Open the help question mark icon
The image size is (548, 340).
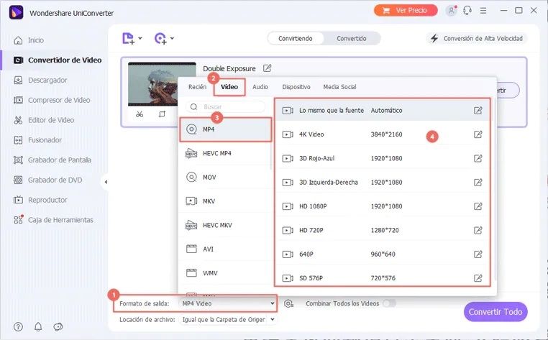pos(17,327)
